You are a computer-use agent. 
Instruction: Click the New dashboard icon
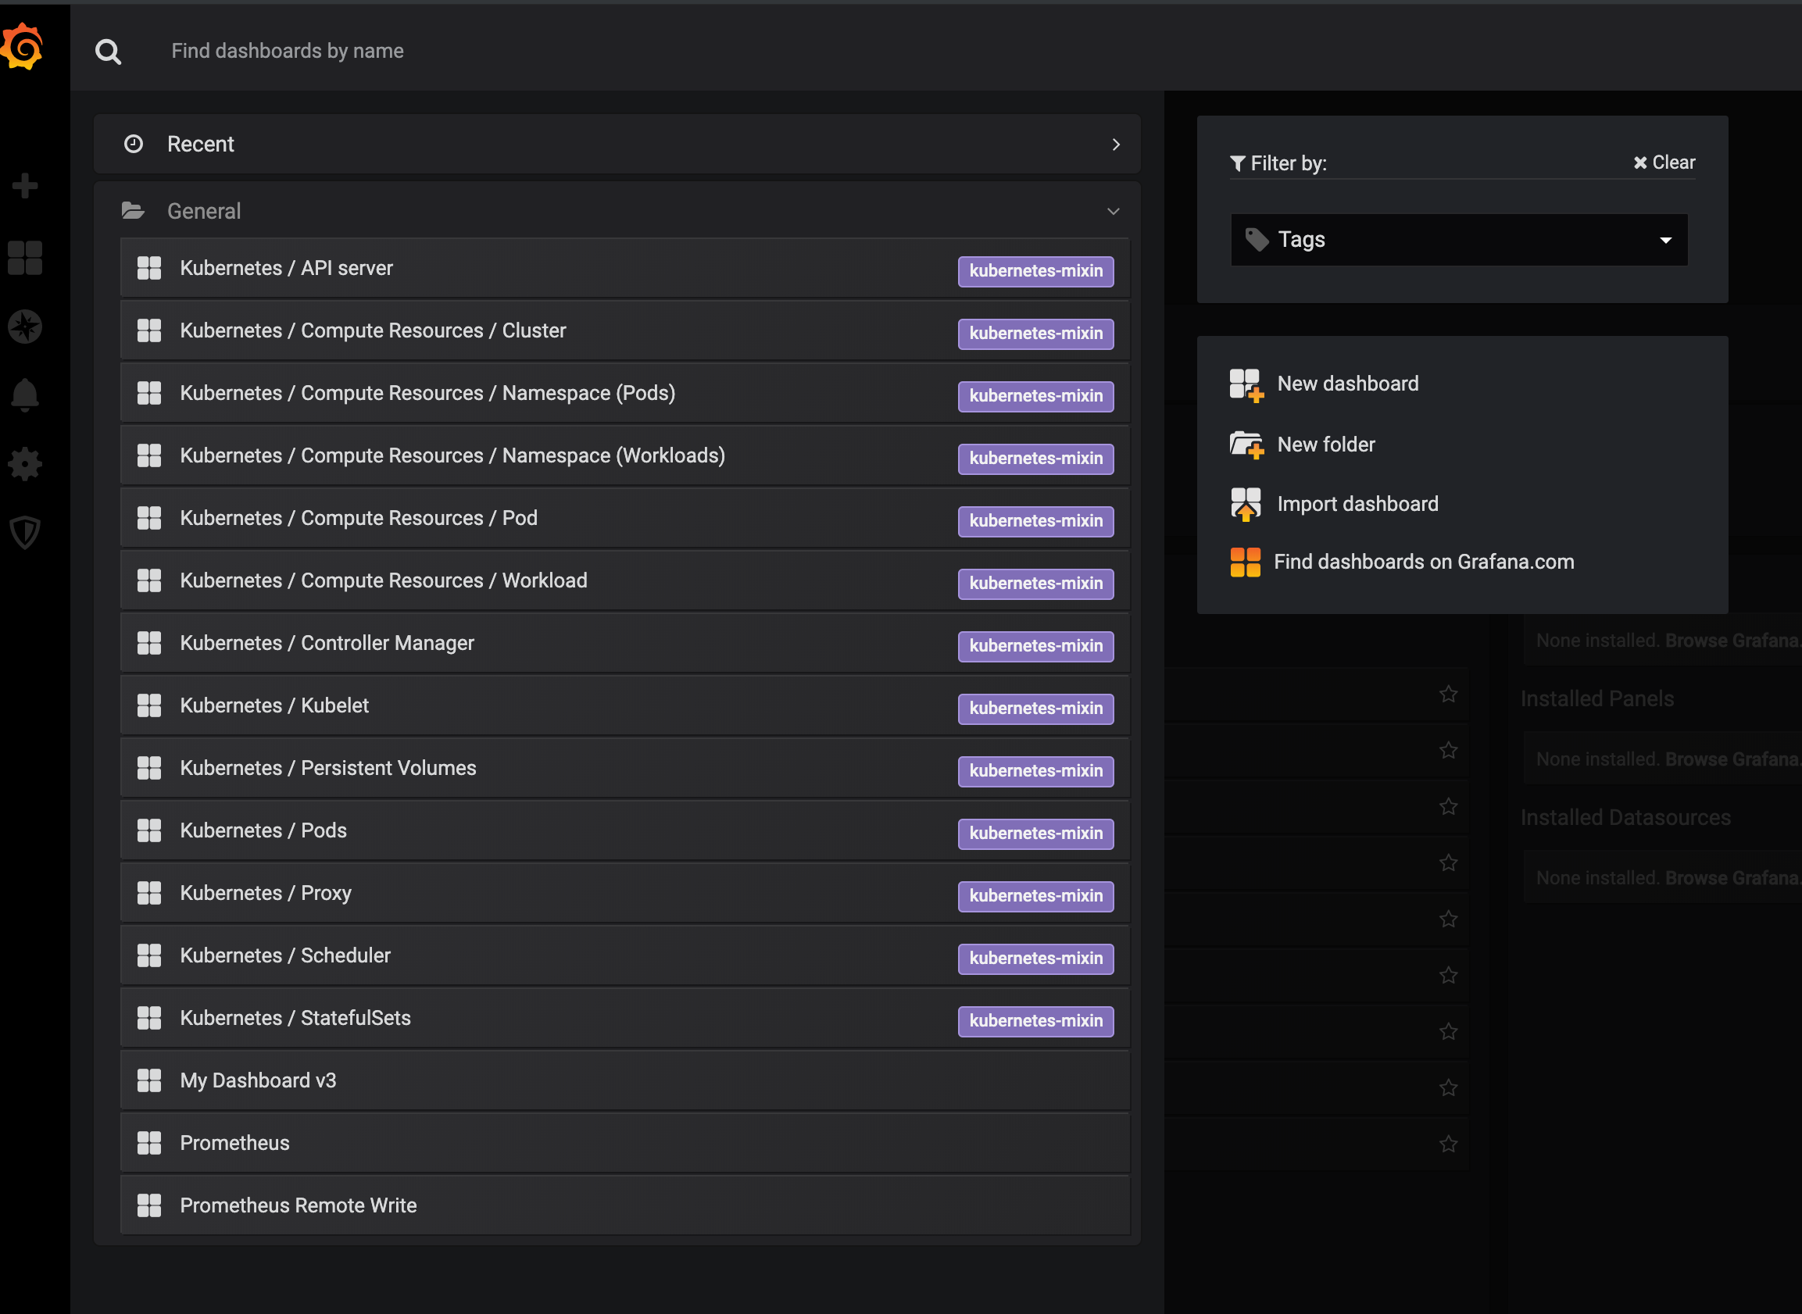click(x=1246, y=385)
